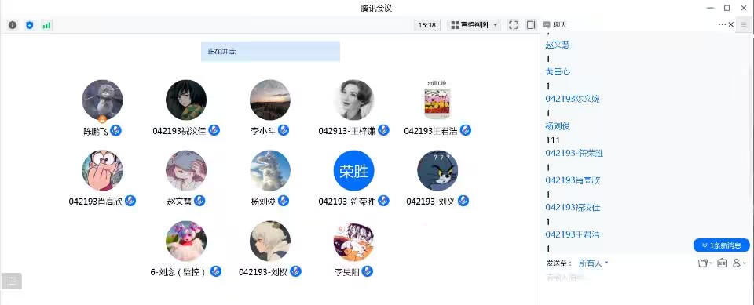Click the blue security shield icon
The height and width of the screenshot is (305, 754).
pyautogui.click(x=30, y=25)
